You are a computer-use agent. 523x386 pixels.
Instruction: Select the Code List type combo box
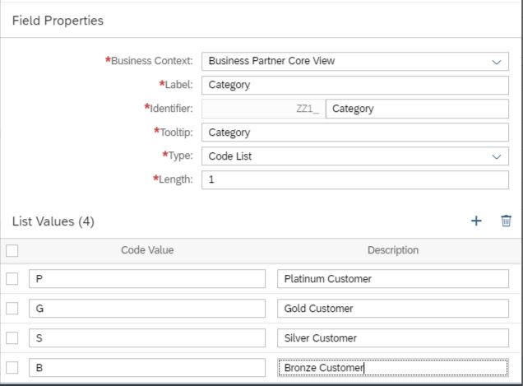pyautogui.click(x=355, y=156)
